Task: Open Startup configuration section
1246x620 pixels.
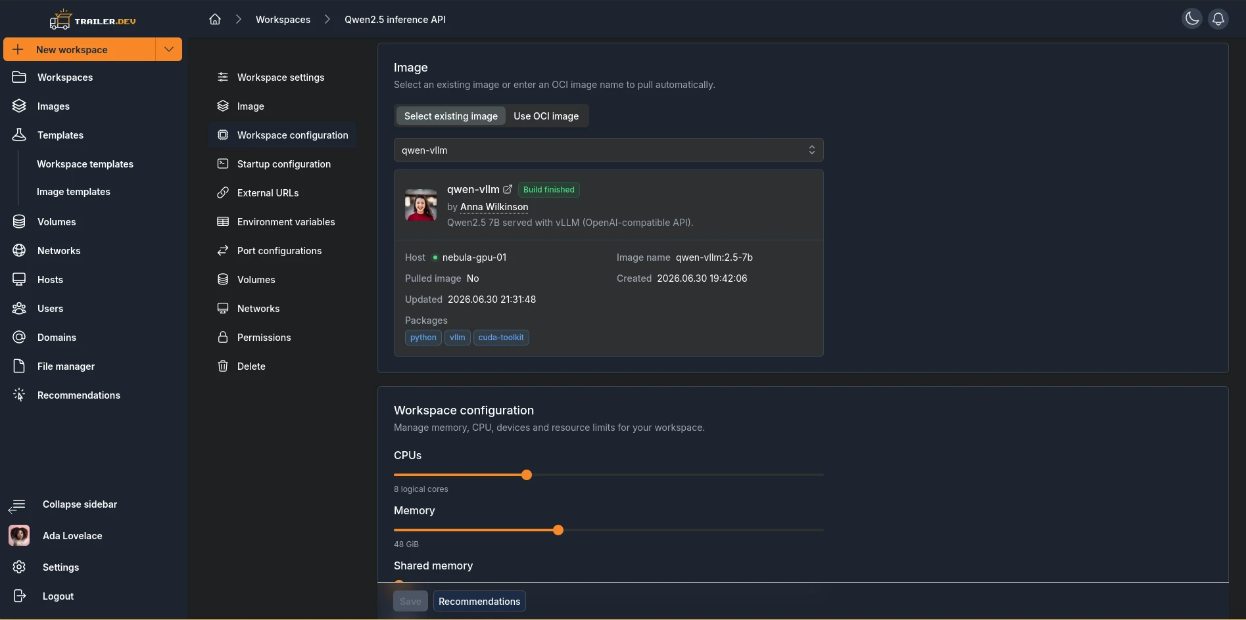Action: pyautogui.click(x=283, y=164)
